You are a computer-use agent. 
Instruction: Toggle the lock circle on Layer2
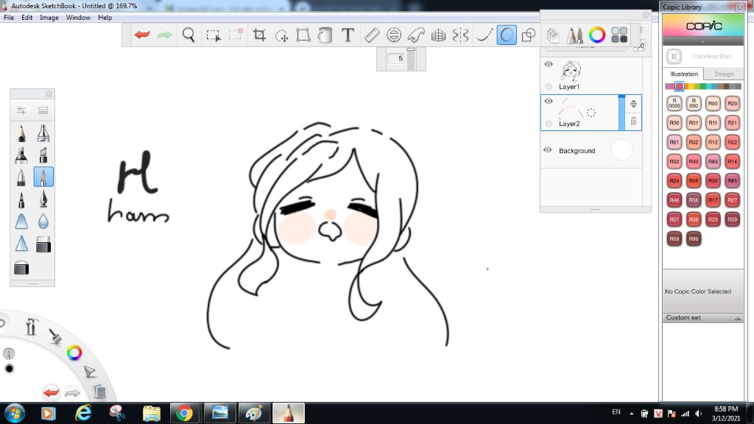(x=549, y=124)
